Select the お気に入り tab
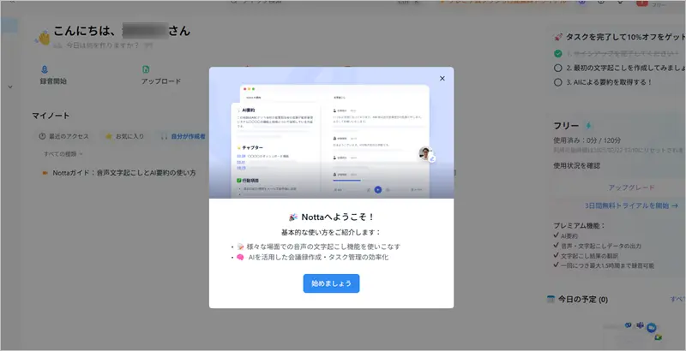686x351 pixels. [x=124, y=136]
